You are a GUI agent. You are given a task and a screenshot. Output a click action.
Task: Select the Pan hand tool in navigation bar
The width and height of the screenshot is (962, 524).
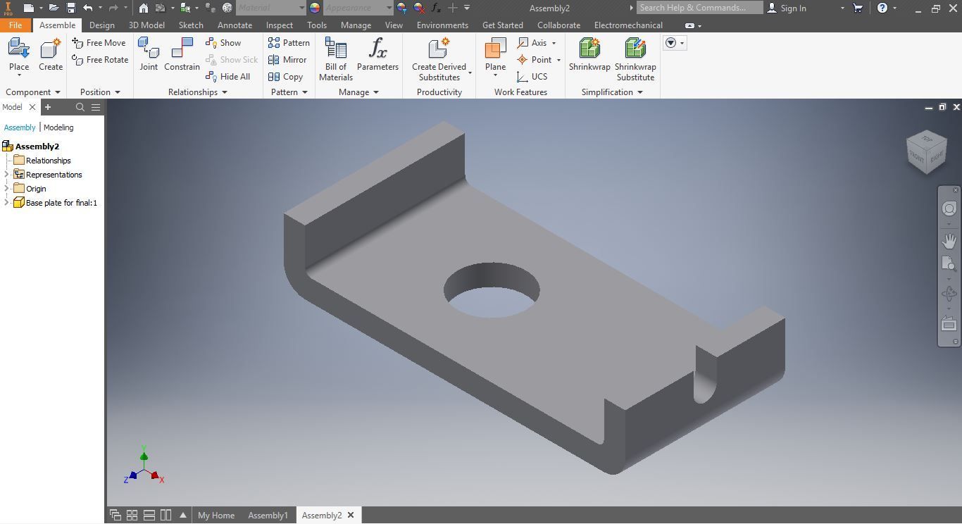click(x=949, y=241)
